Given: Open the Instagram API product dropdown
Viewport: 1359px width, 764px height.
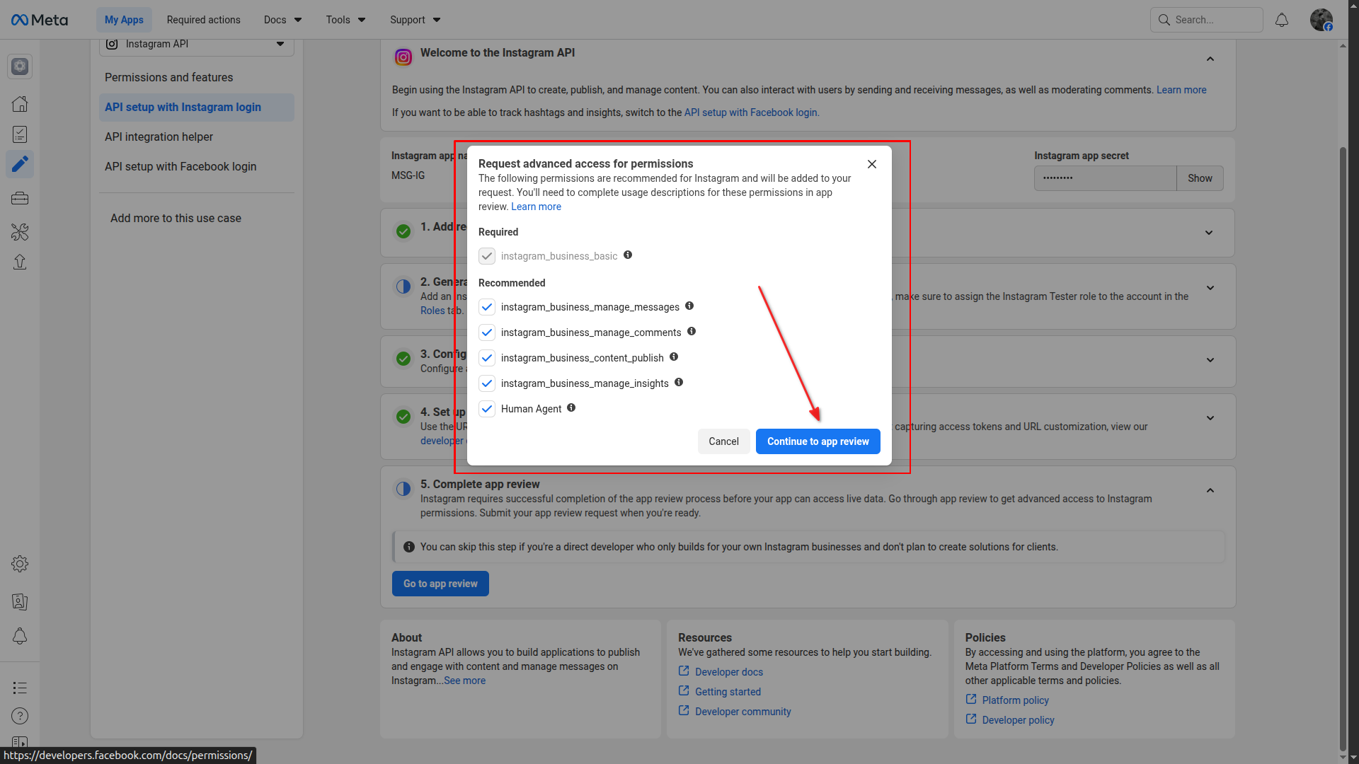Looking at the screenshot, I should click(197, 45).
